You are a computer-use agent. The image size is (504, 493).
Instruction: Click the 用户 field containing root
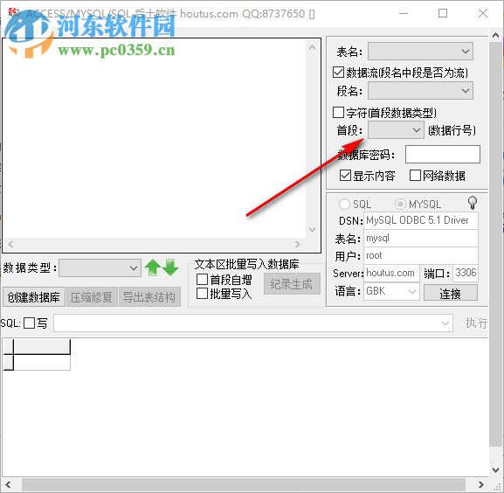tap(421, 255)
